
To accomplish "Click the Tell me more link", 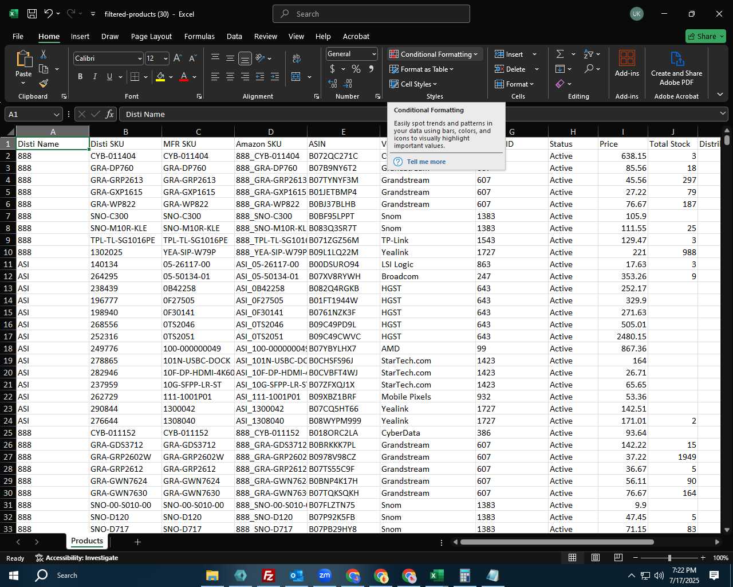I will point(426,162).
